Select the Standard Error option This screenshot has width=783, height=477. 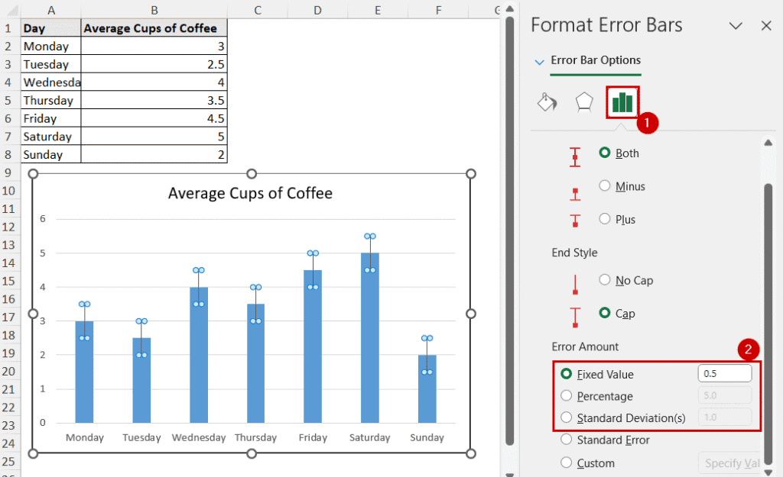(x=566, y=440)
